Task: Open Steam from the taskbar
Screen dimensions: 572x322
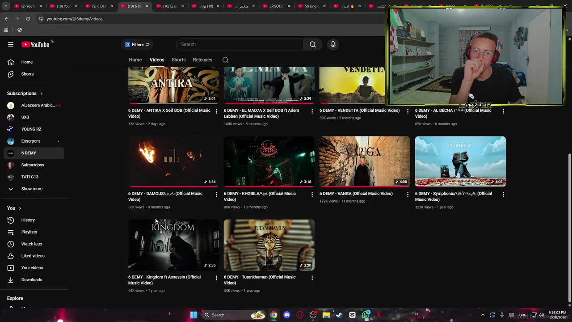Action: [x=339, y=315]
